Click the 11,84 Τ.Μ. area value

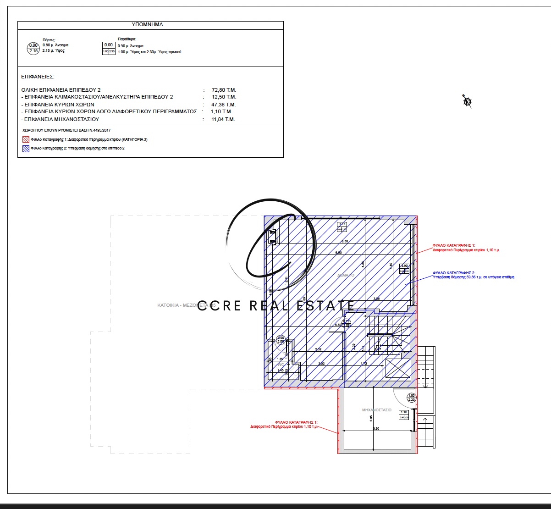(x=223, y=119)
